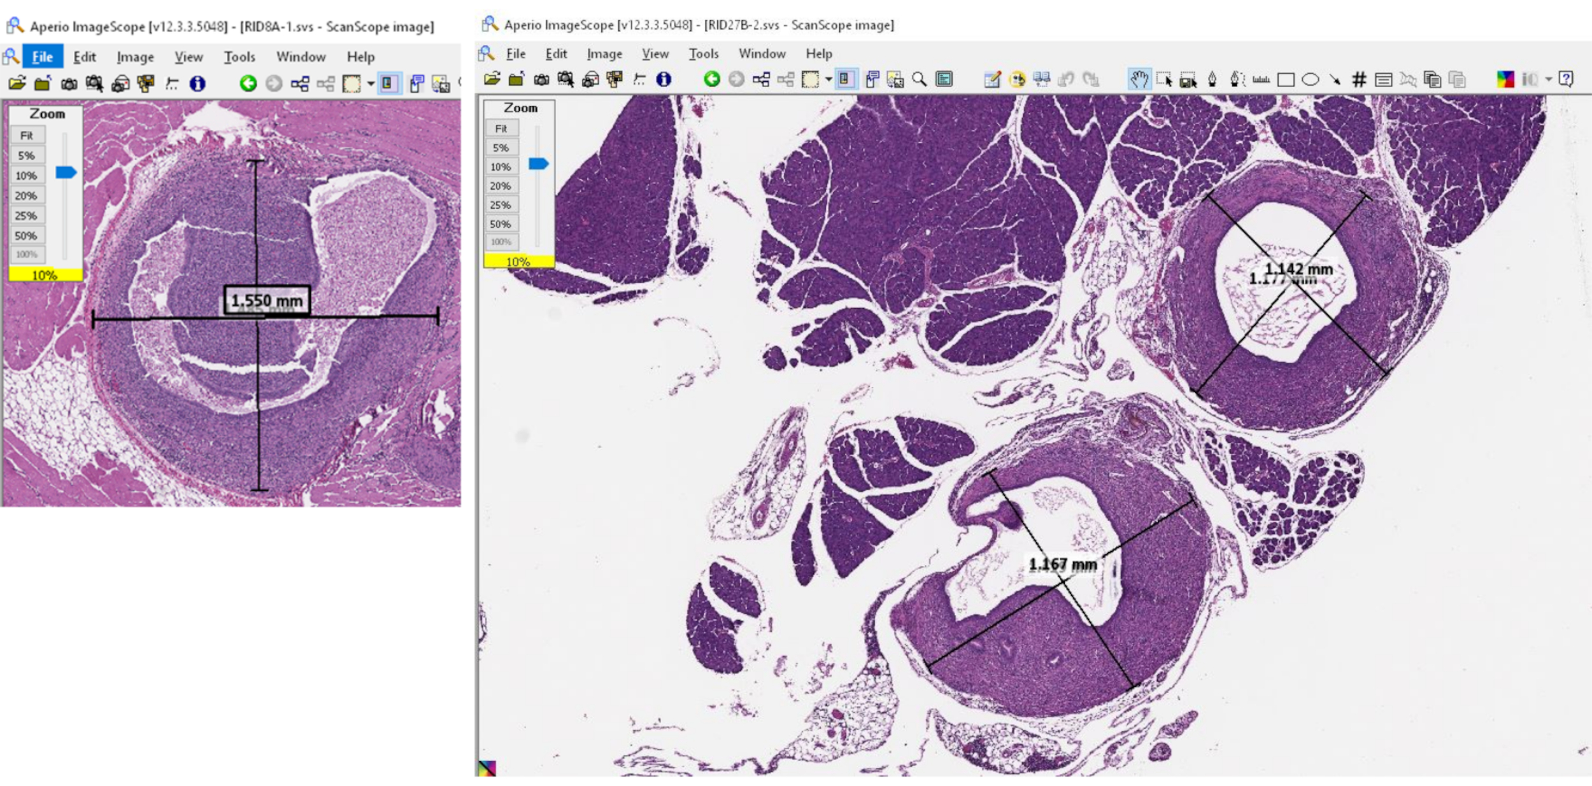The image size is (1592, 786).
Task: Click the Counter hash tool
Action: click(1359, 79)
